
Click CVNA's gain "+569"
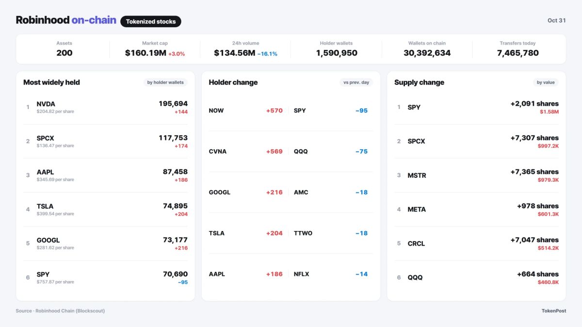(x=274, y=152)
